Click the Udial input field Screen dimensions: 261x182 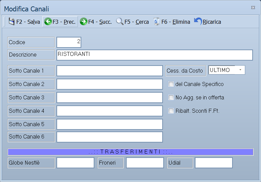pyautogui.click(x=214, y=163)
